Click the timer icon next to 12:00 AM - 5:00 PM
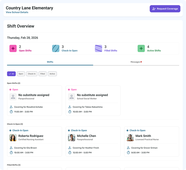Screen dimensions: 186x170 70,152
